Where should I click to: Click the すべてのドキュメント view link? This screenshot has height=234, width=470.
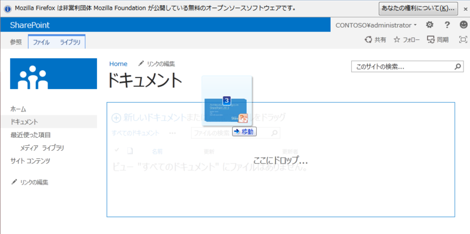coord(135,133)
